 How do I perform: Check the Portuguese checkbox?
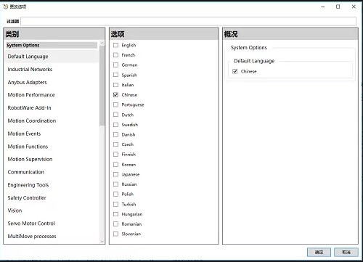pos(116,105)
